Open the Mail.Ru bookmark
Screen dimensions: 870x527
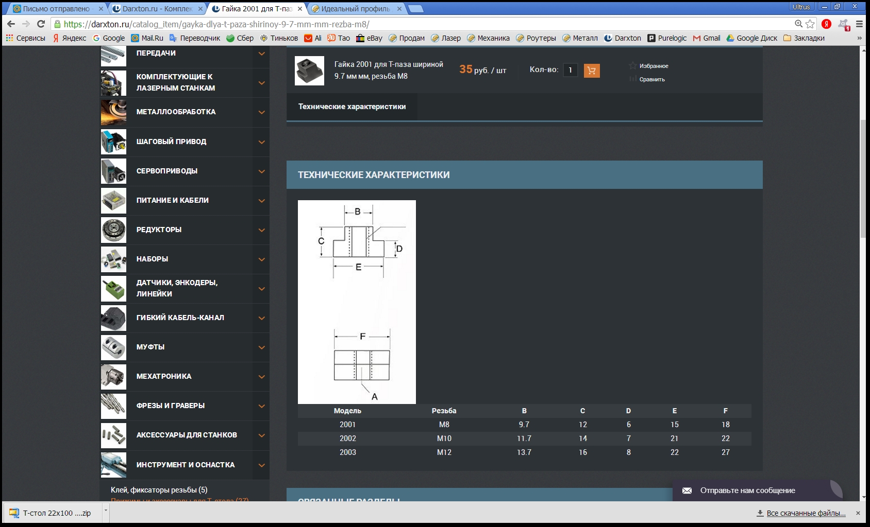click(x=147, y=38)
